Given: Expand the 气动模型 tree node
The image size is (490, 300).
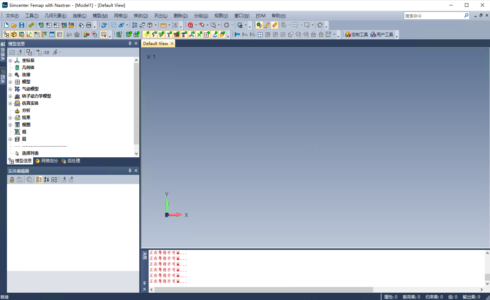Looking at the screenshot, I should pyautogui.click(x=10, y=89).
